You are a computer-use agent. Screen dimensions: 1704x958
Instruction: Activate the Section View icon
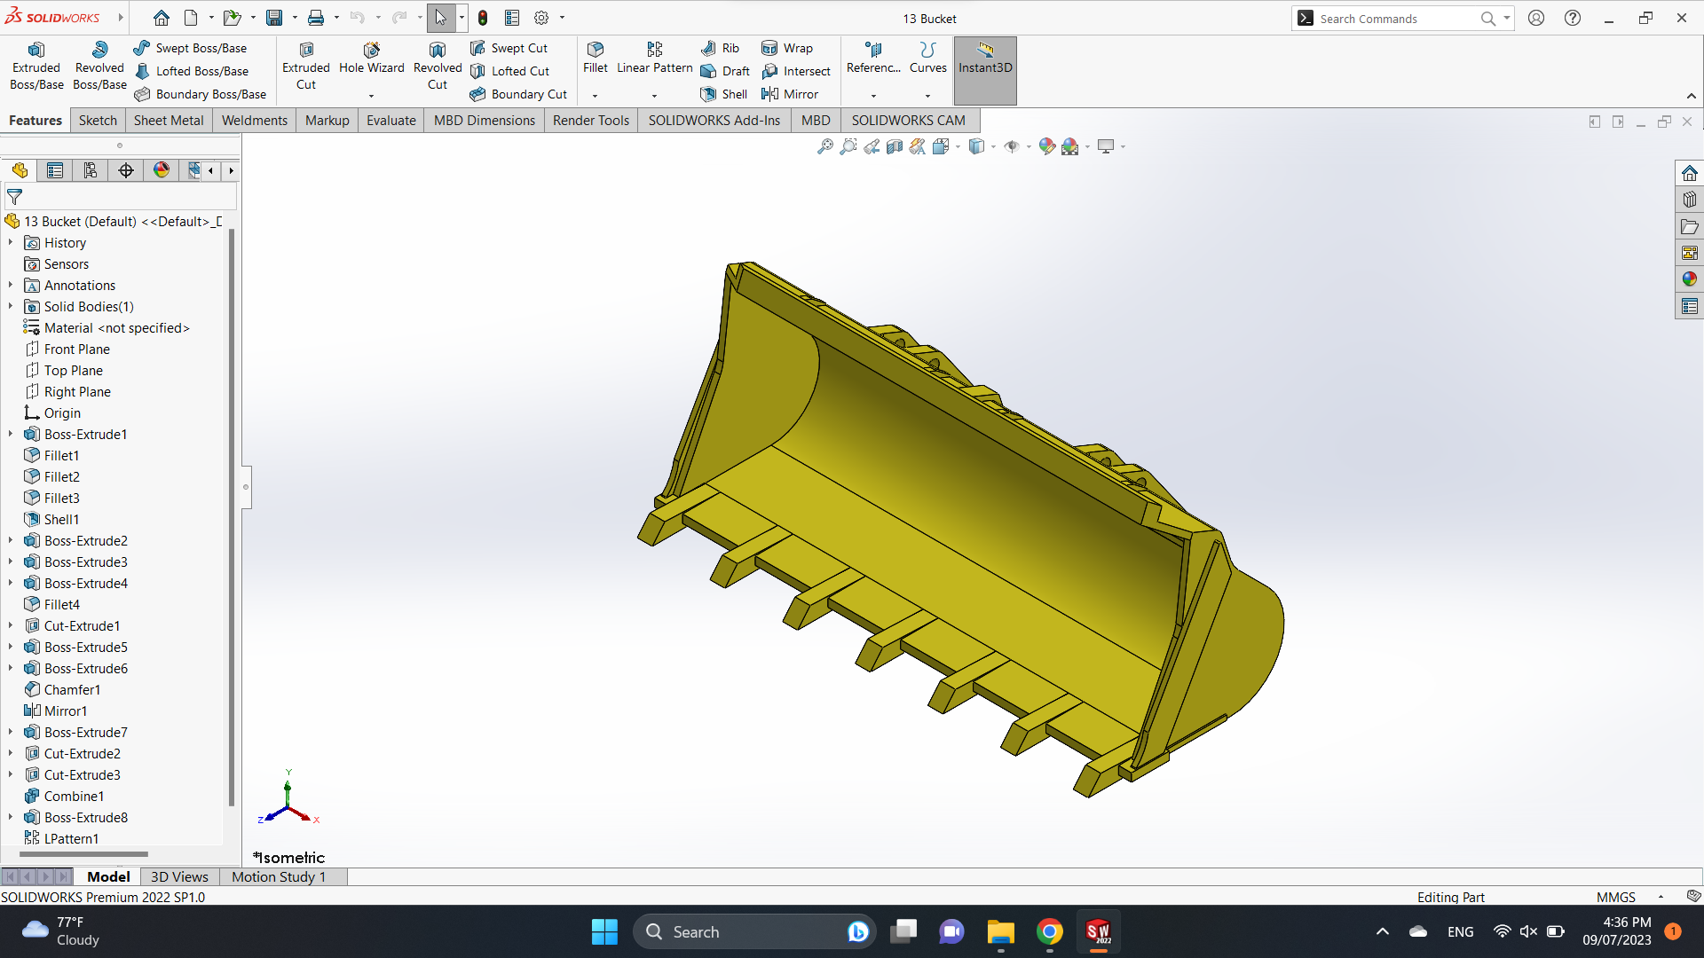tap(895, 146)
